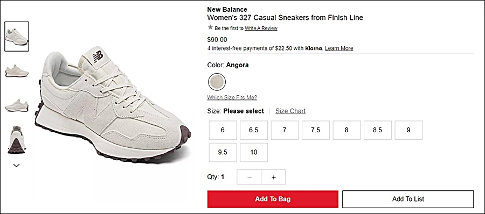Screen dimensions: 485x214
Task: View the second side-view thumbnail
Action: (x=17, y=71)
